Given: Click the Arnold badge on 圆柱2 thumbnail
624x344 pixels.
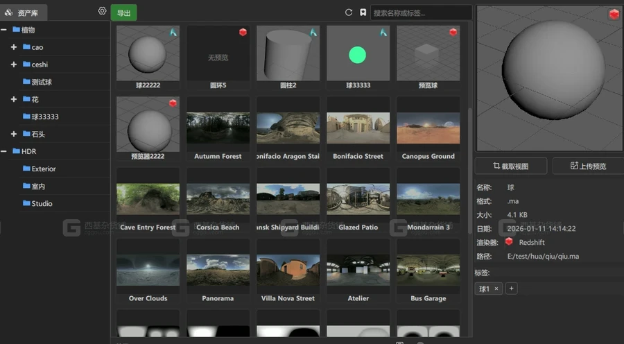Looking at the screenshot, I should [x=313, y=32].
